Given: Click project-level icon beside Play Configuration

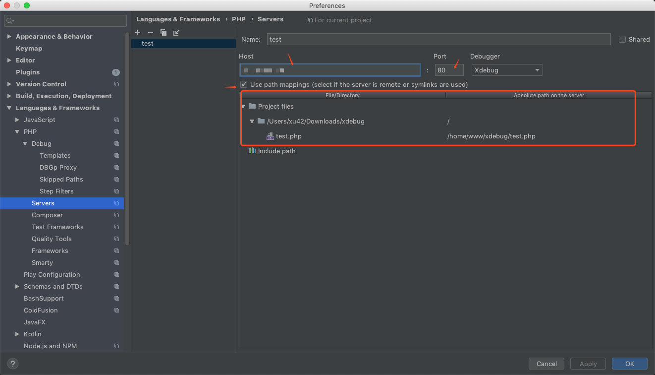Looking at the screenshot, I should tap(116, 275).
